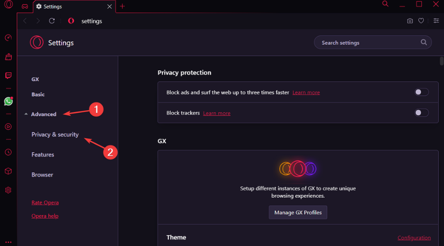Open the History clock sidebar icon
The image size is (444, 246).
coord(8,152)
